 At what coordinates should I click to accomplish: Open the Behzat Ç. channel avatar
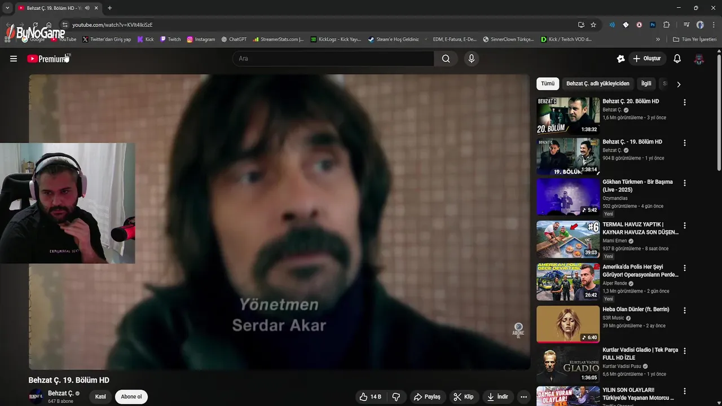tap(36, 396)
